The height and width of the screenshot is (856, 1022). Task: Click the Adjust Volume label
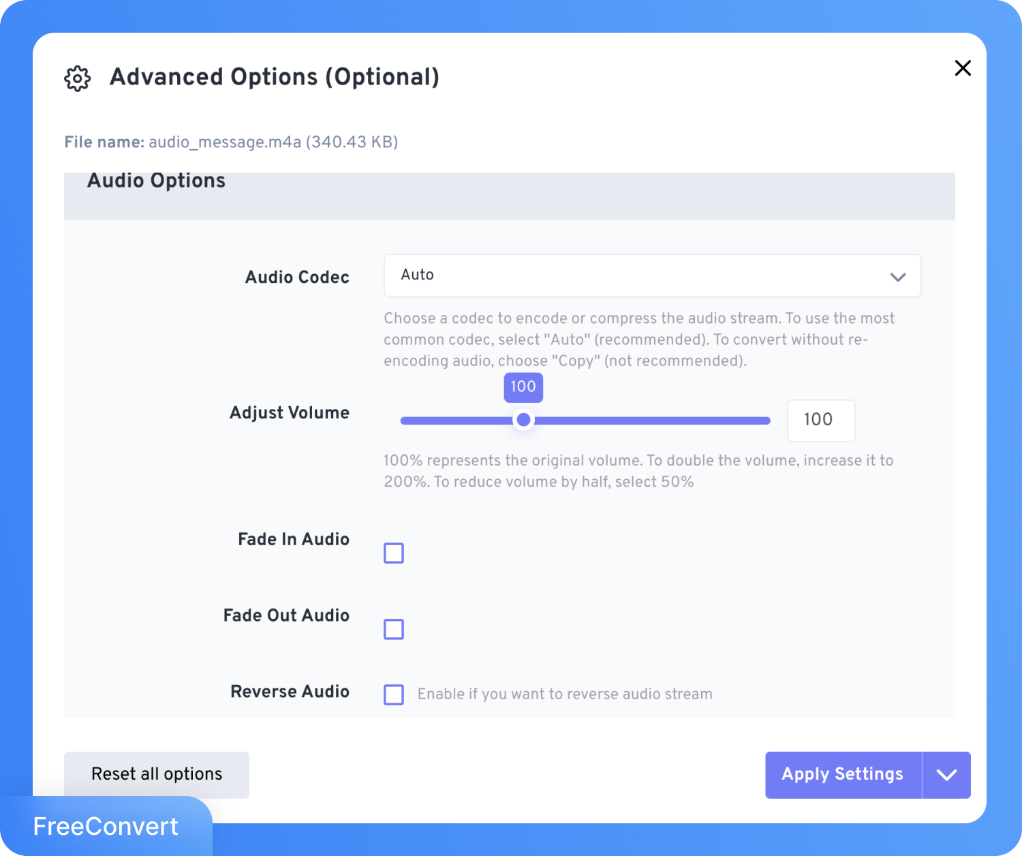290,413
